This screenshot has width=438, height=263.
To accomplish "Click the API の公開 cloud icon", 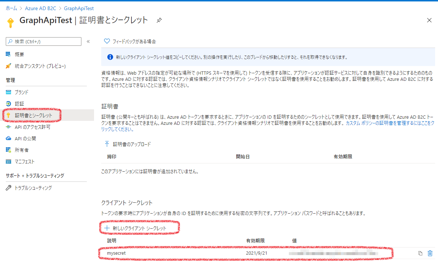I will point(9,139).
